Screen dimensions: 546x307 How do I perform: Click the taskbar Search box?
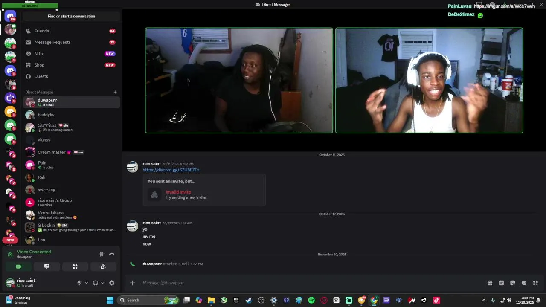coord(148,300)
